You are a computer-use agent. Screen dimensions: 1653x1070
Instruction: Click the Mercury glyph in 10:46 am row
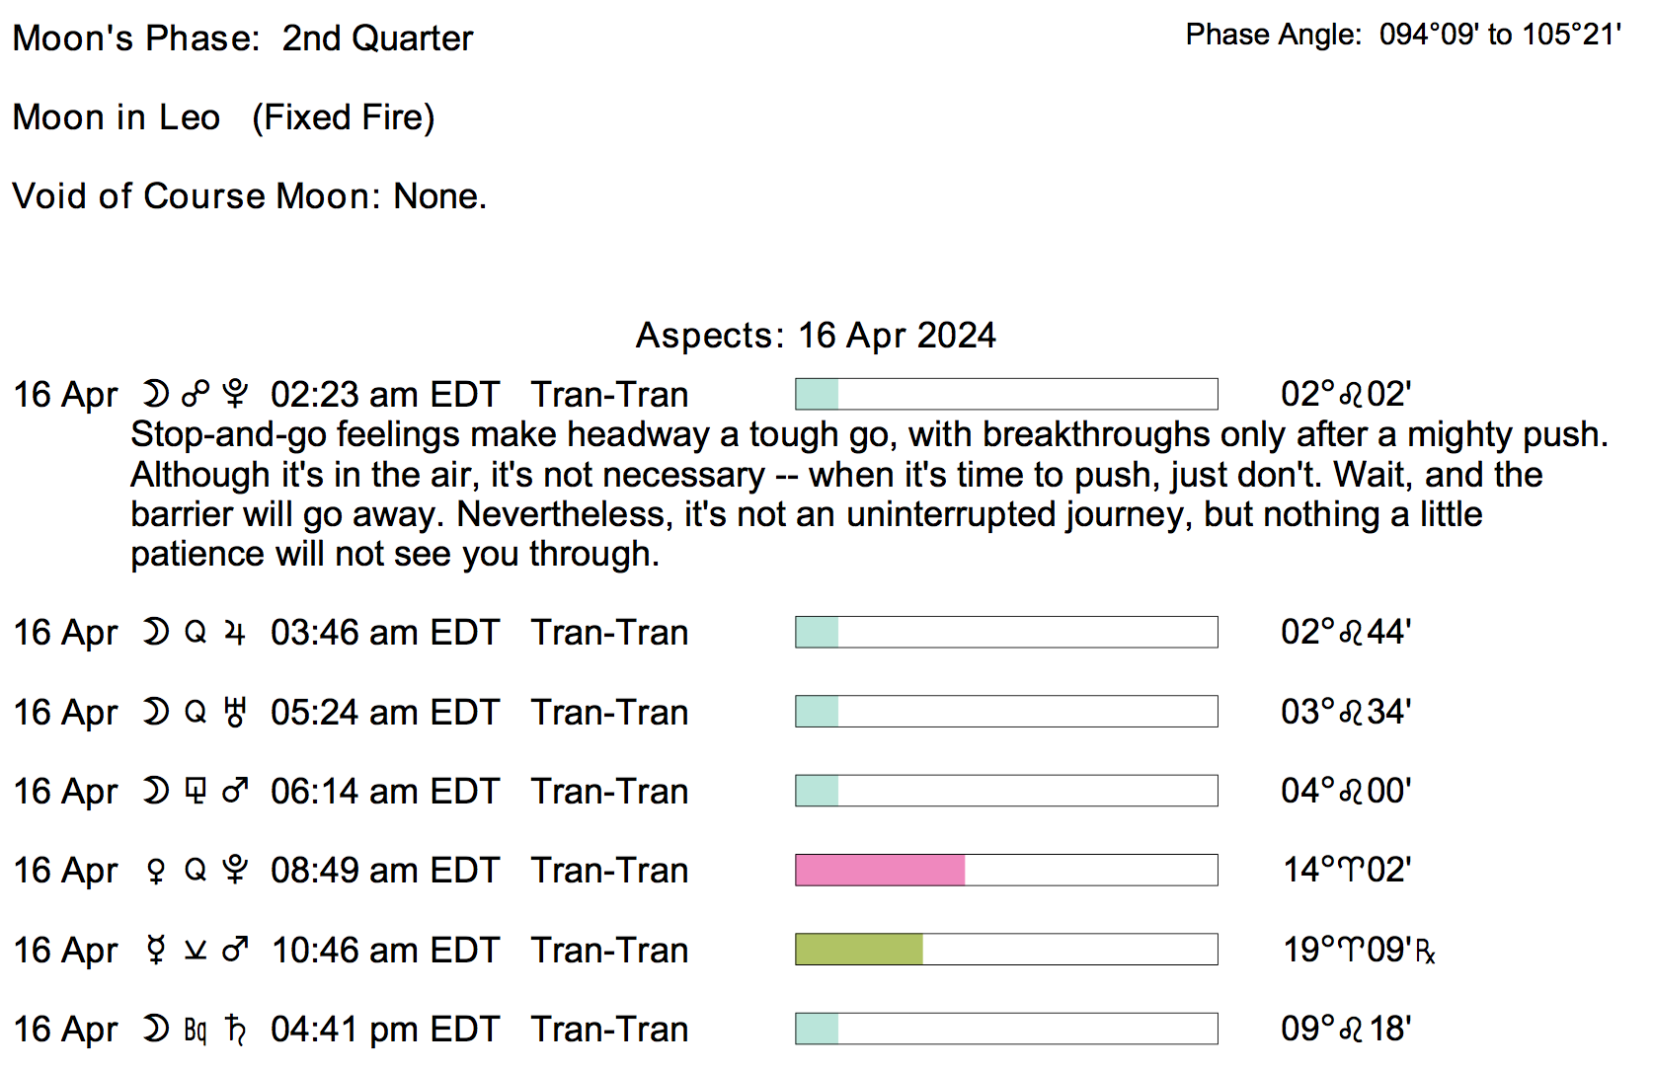pyautogui.click(x=155, y=950)
